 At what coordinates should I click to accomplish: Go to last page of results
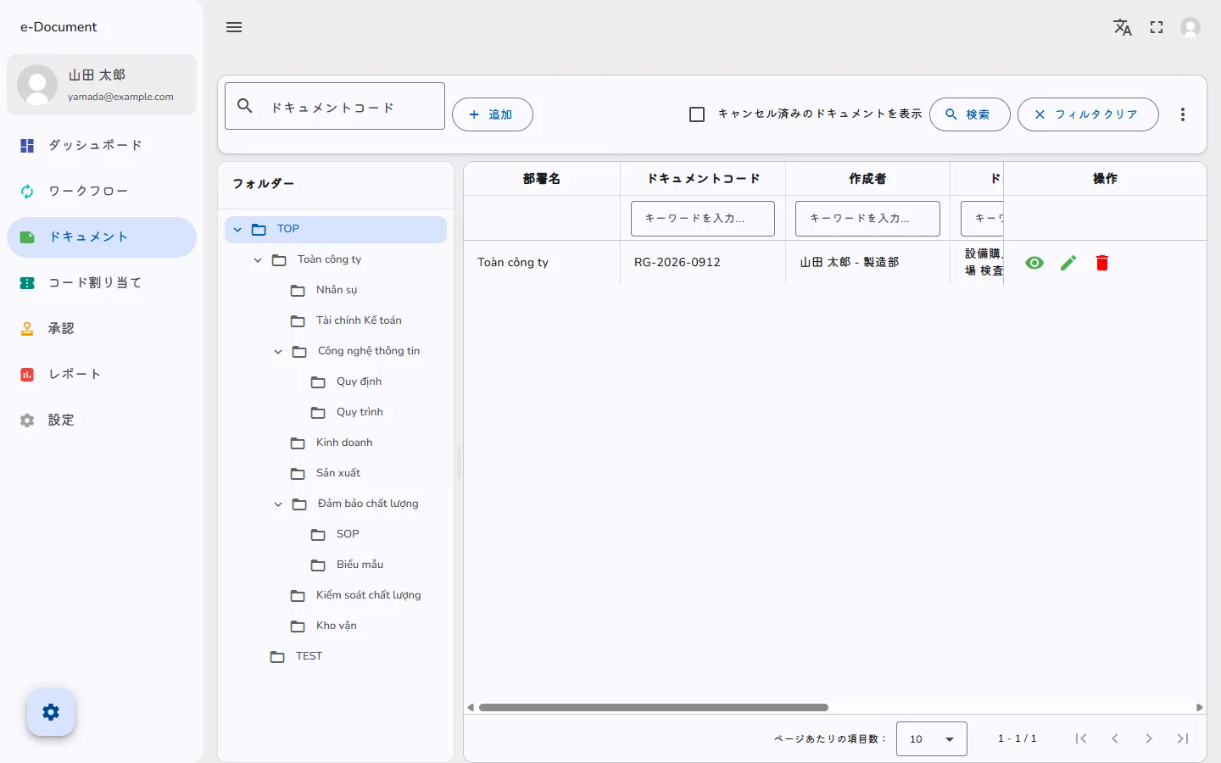[1183, 738]
